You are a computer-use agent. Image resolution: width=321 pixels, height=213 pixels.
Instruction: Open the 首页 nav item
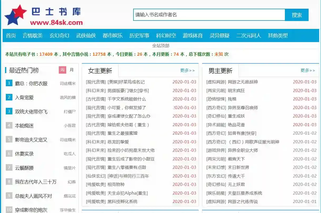coord(11,35)
